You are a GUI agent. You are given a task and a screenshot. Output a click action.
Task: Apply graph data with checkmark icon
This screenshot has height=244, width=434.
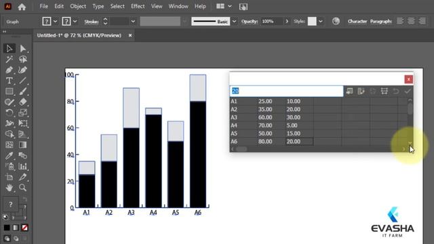pyautogui.click(x=408, y=91)
